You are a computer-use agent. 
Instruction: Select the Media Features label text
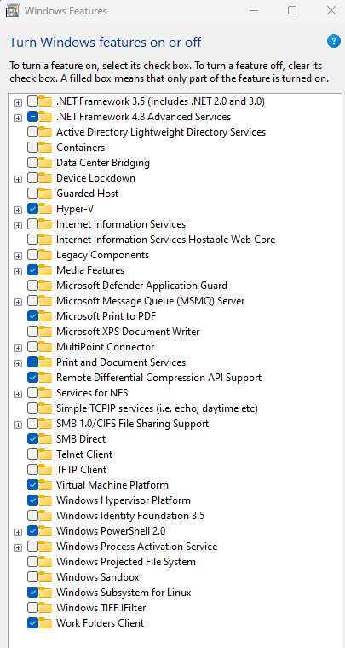click(x=90, y=270)
